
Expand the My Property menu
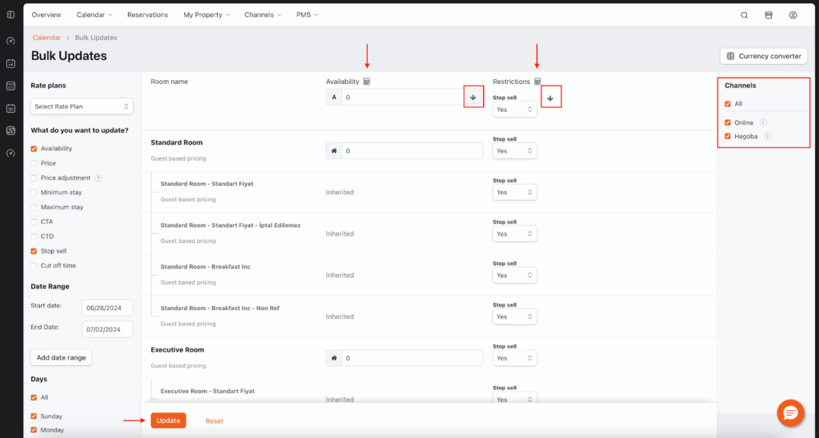206,14
